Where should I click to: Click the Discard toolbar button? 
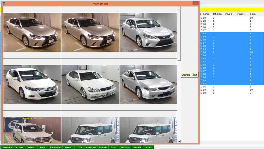[137, 147]
